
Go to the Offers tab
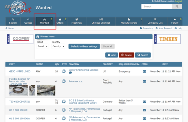(60, 21)
